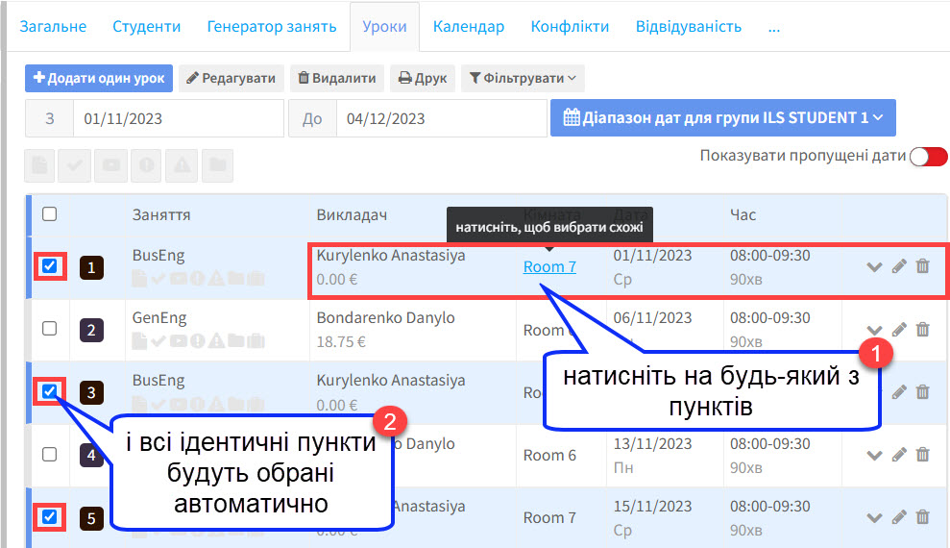Image resolution: width=950 pixels, height=548 pixels.
Task: Open the 'Конфлікти' tab
Action: (x=570, y=26)
